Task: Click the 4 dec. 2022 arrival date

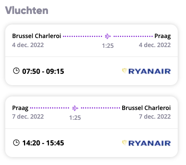Action: (155, 45)
